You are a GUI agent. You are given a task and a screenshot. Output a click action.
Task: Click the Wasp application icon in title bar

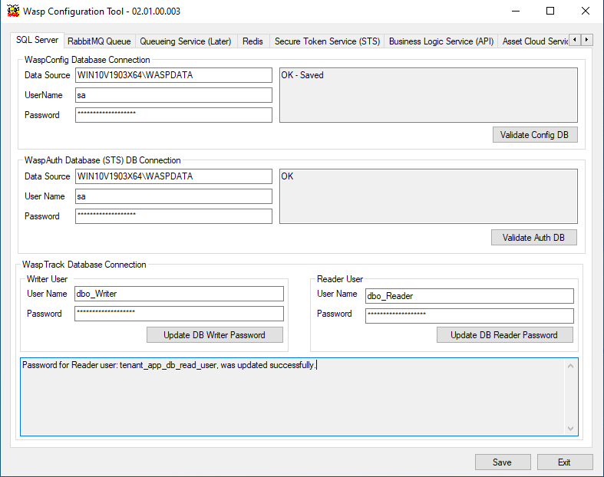(13, 11)
